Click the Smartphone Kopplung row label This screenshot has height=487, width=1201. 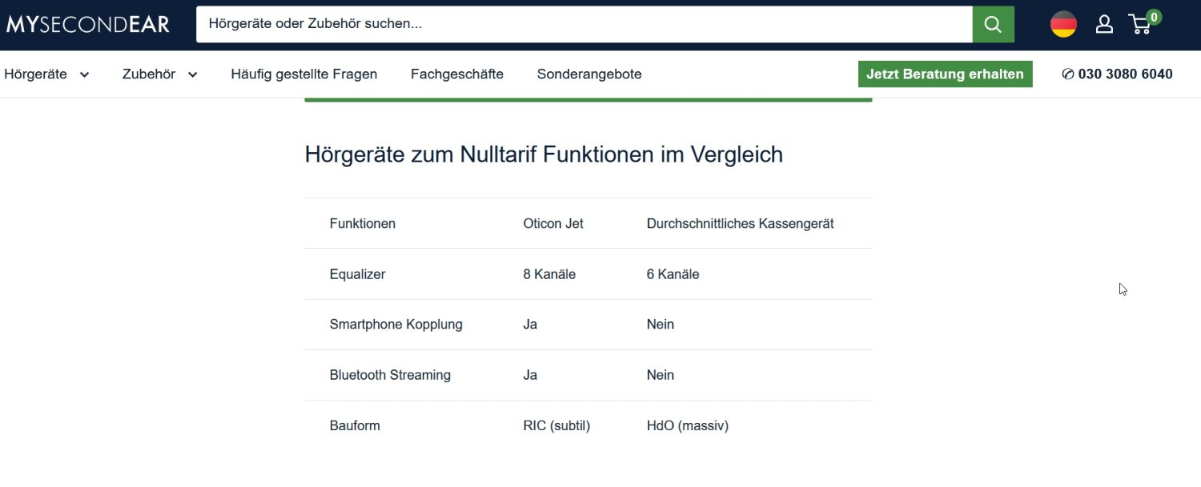point(396,325)
